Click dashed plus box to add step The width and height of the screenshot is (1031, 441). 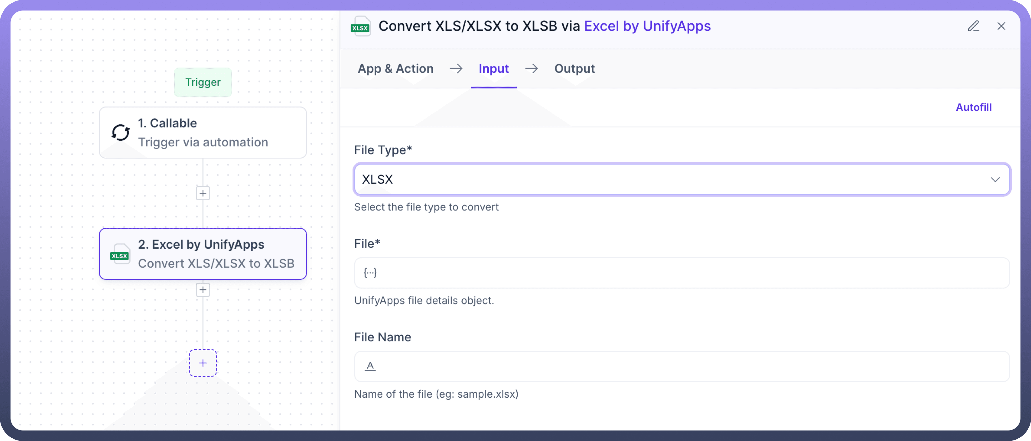[x=203, y=363]
